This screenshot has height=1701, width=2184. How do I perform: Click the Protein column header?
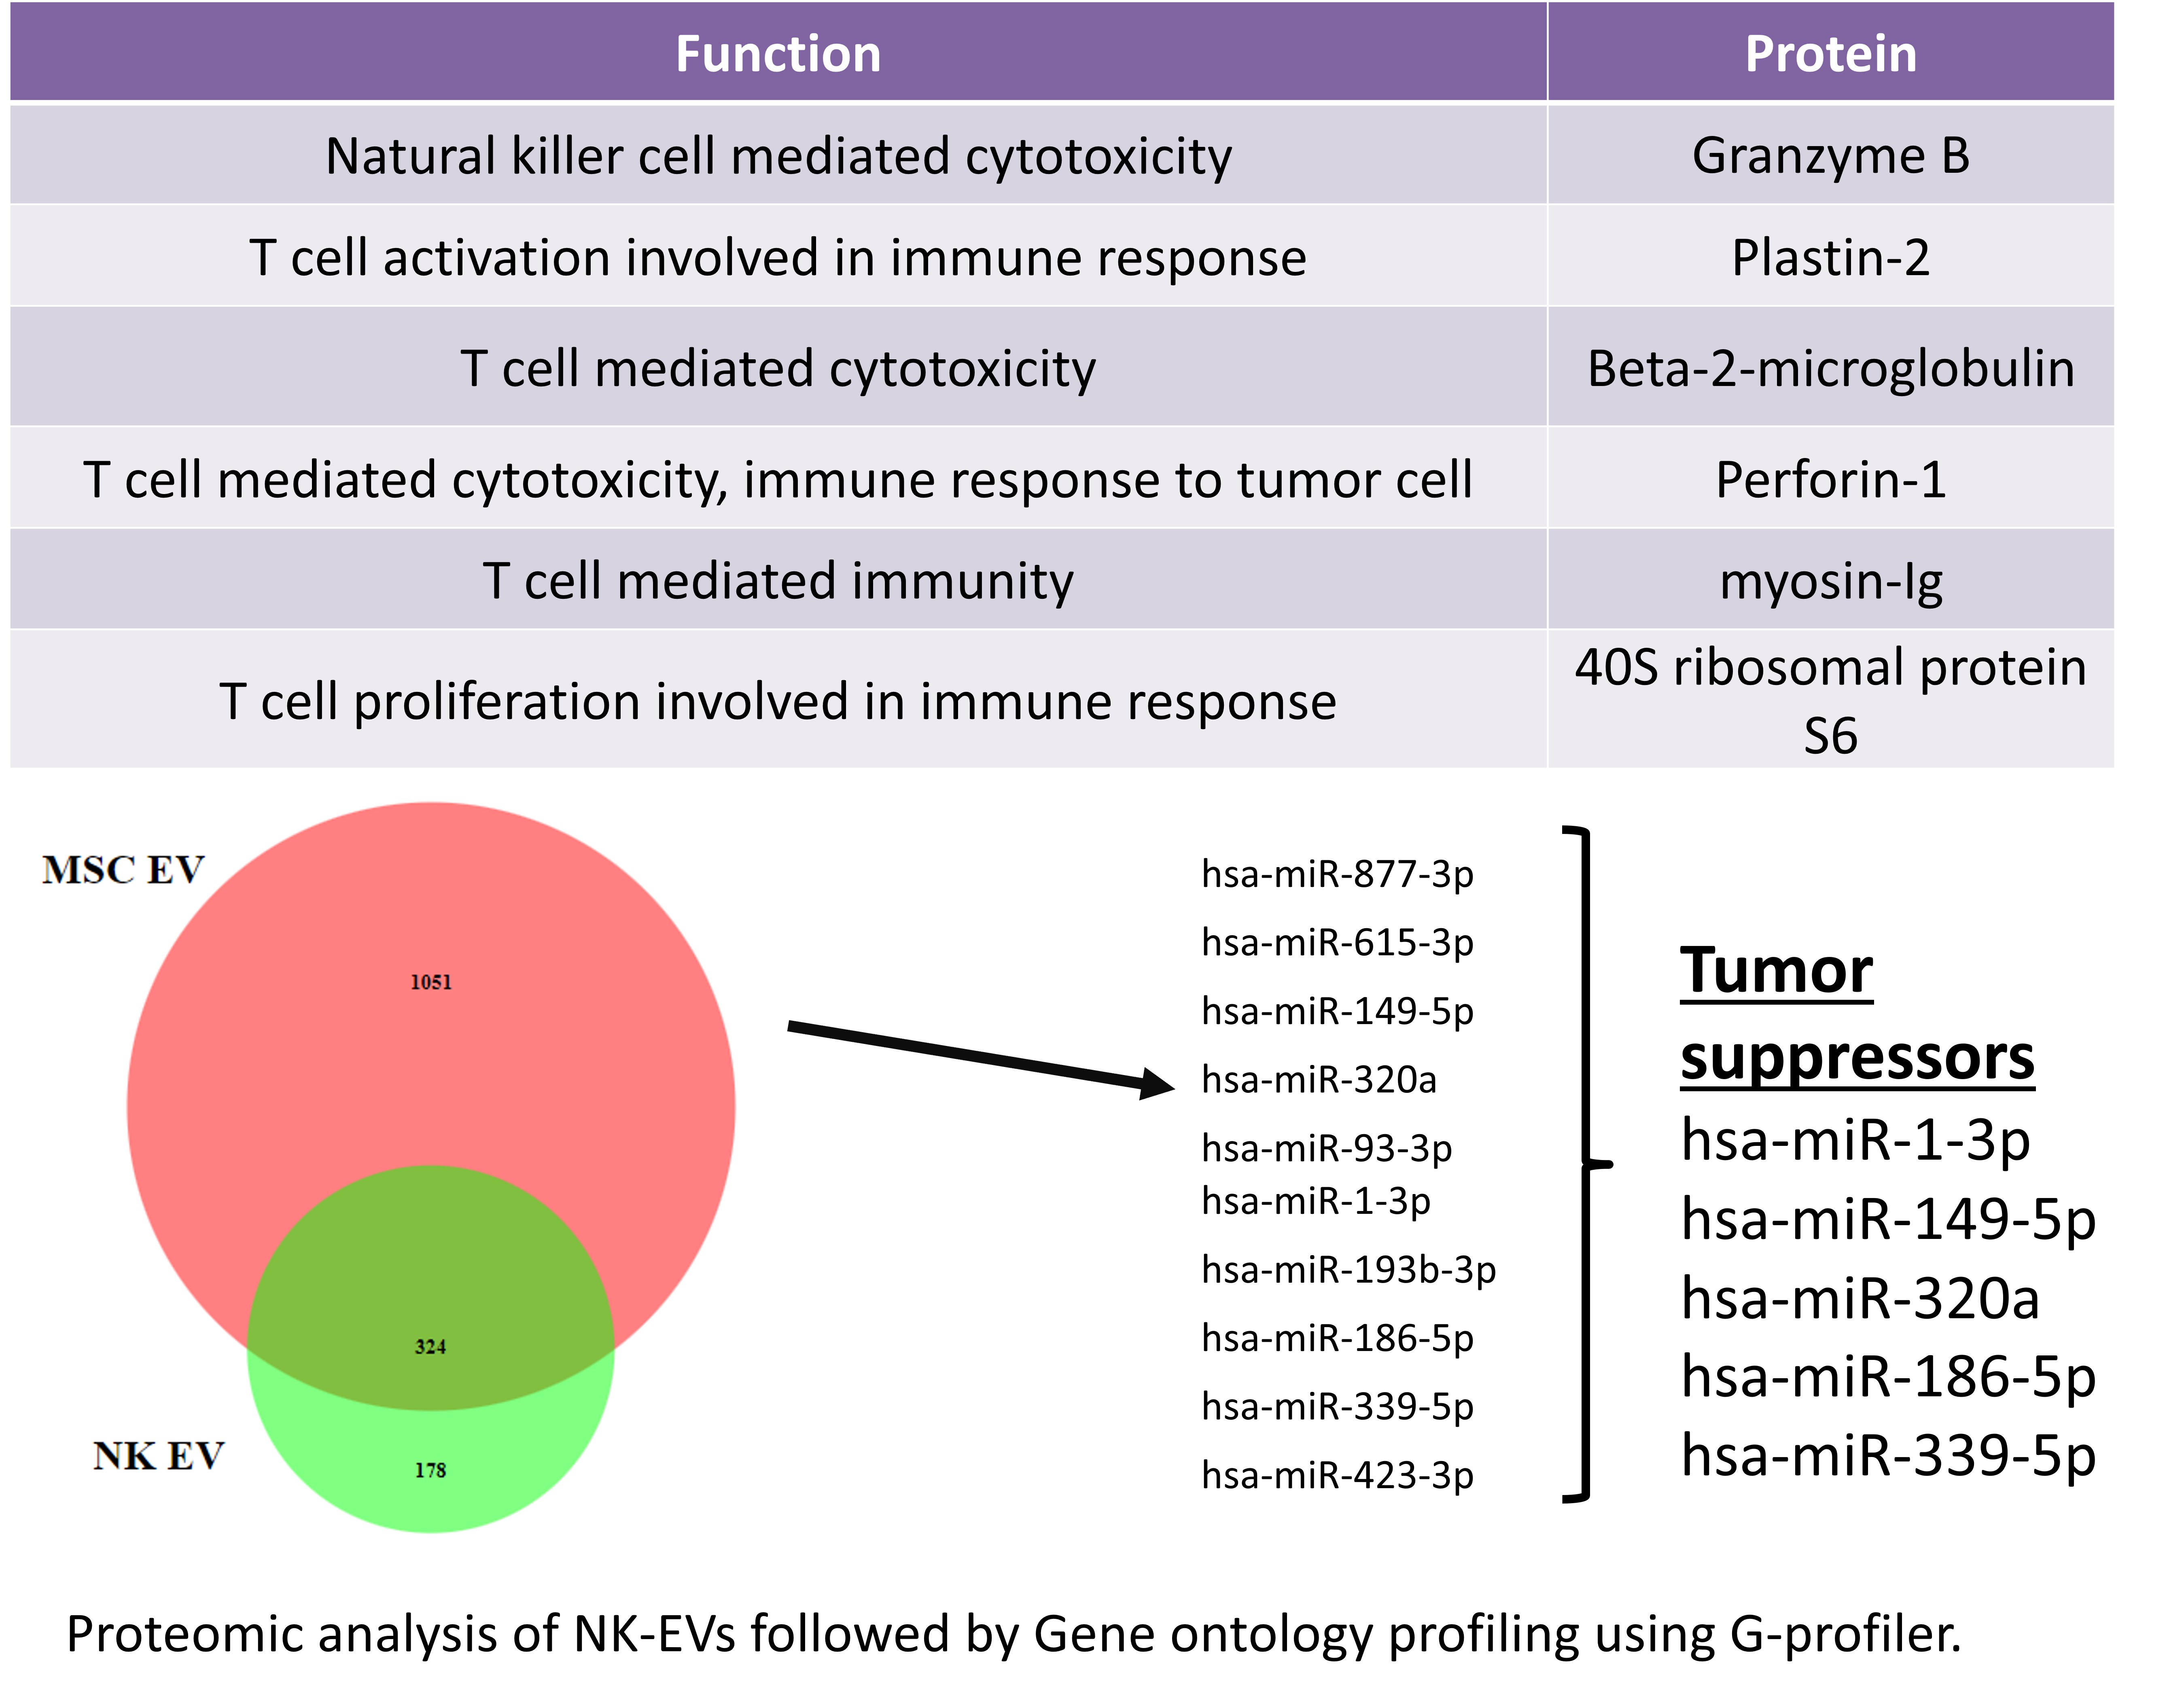1831,52
